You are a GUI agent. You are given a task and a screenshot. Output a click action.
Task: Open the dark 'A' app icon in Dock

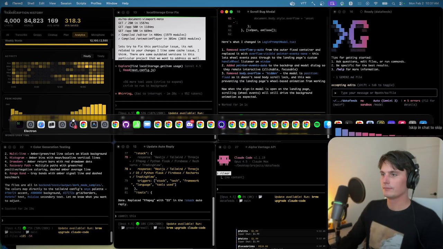tap(94, 124)
